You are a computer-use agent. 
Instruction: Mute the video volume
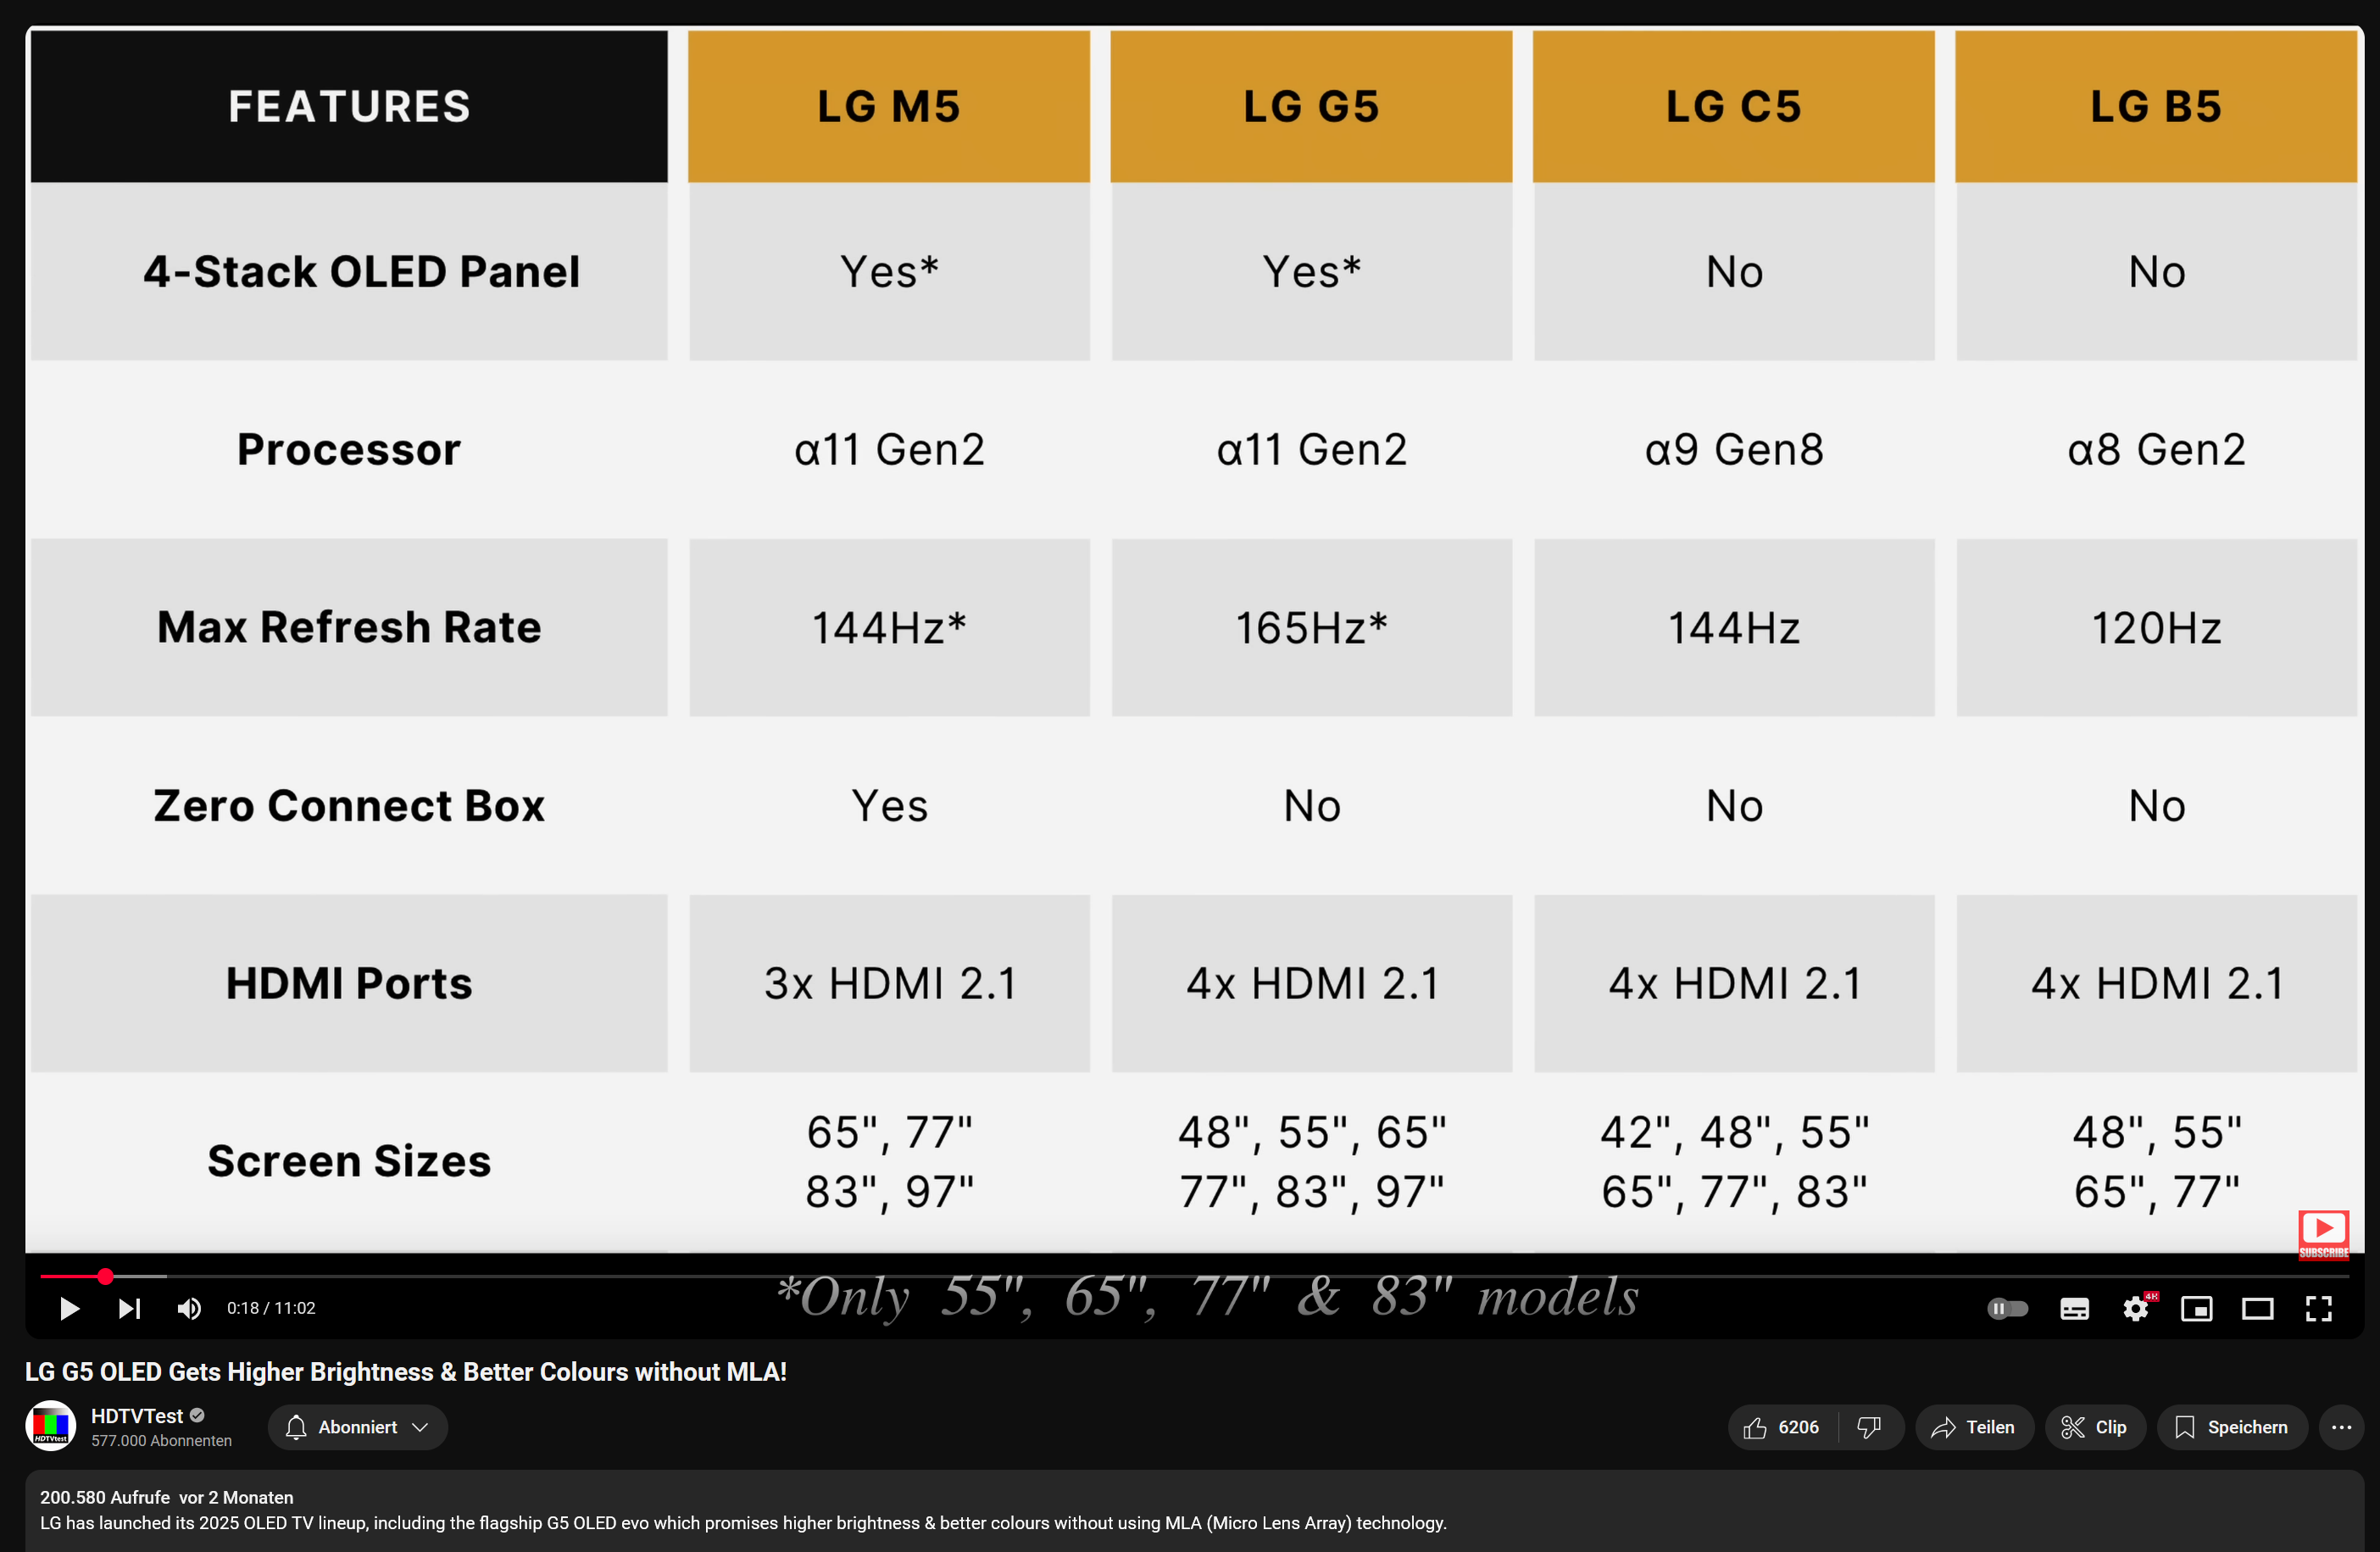(189, 1308)
